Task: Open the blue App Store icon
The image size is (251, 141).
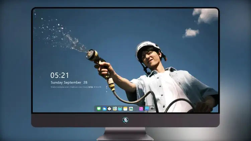Action: pos(147,109)
